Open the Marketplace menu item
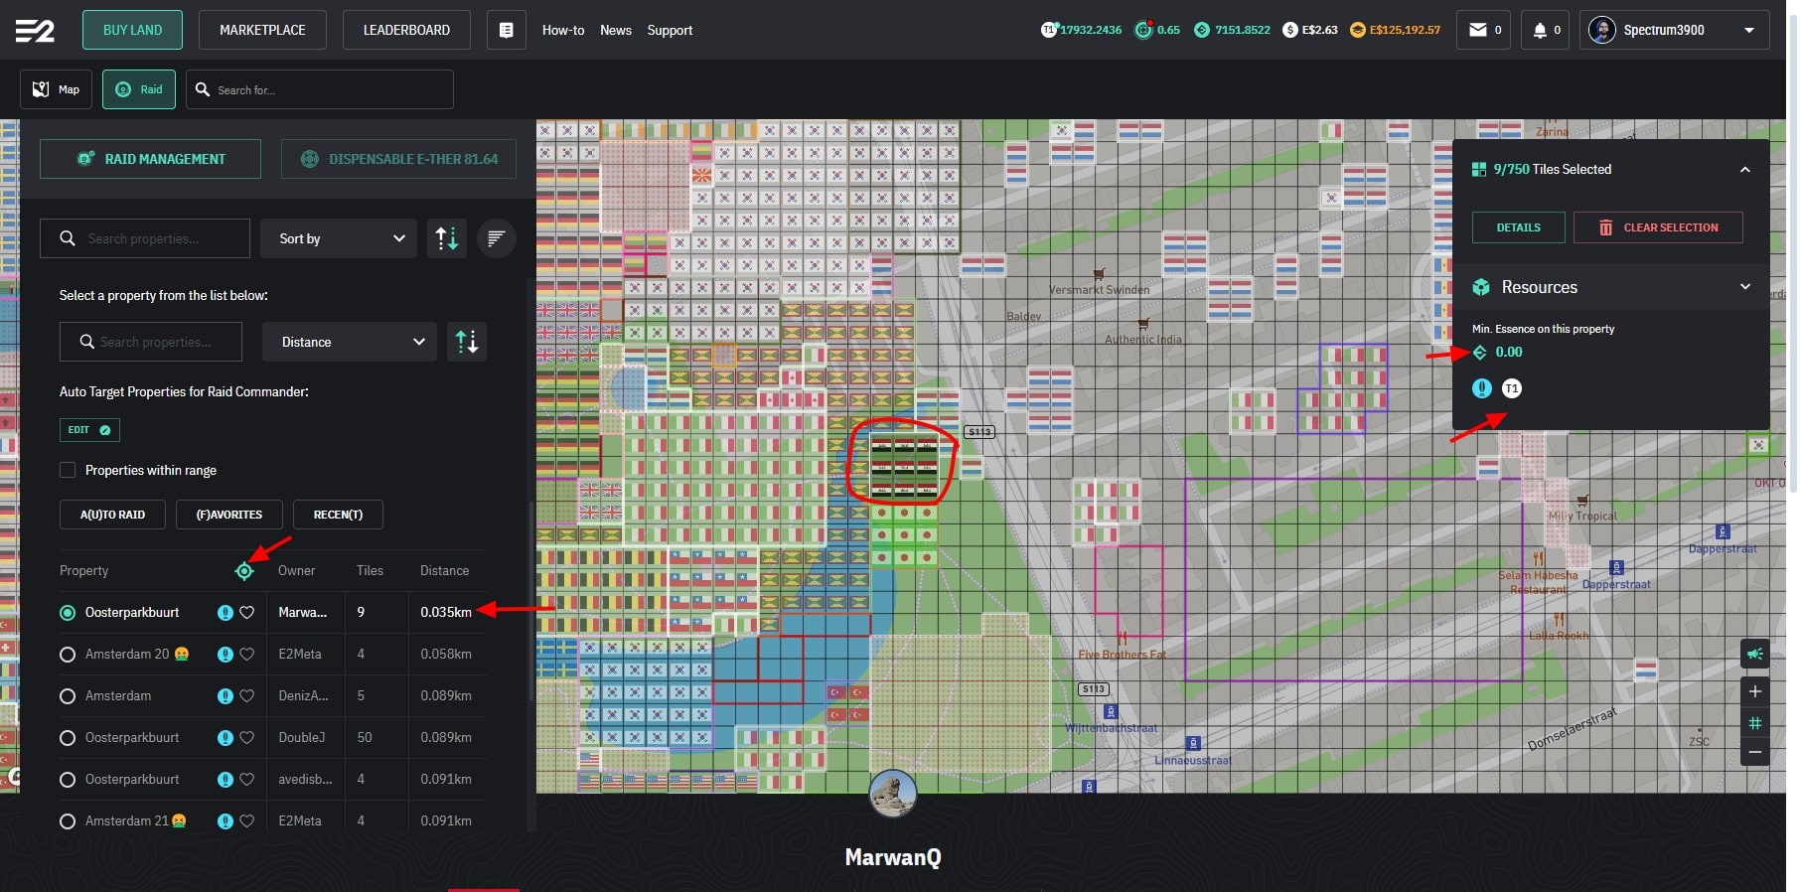 (x=262, y=30)
